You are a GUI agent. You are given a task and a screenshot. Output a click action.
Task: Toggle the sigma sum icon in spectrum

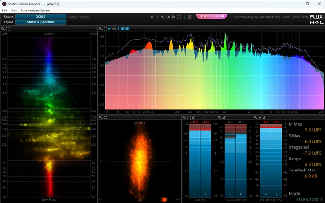coord(119,29)
